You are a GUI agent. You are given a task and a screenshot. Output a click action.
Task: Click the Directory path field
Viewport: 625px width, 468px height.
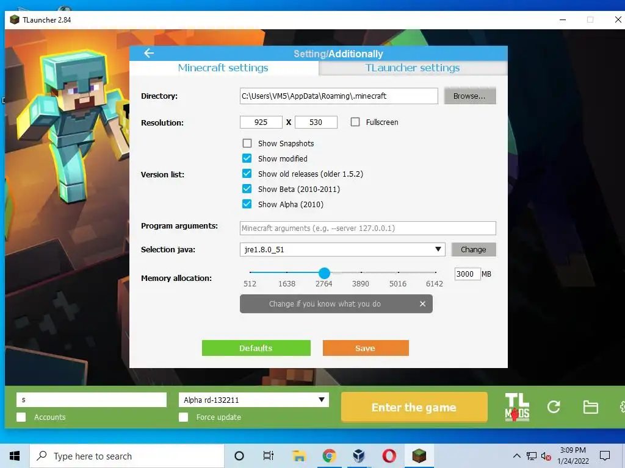[339, 96]
